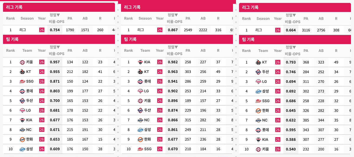Open the 삼성 team name link with 0.609 OPS
The image size is (354, 157).
point(29,149)
